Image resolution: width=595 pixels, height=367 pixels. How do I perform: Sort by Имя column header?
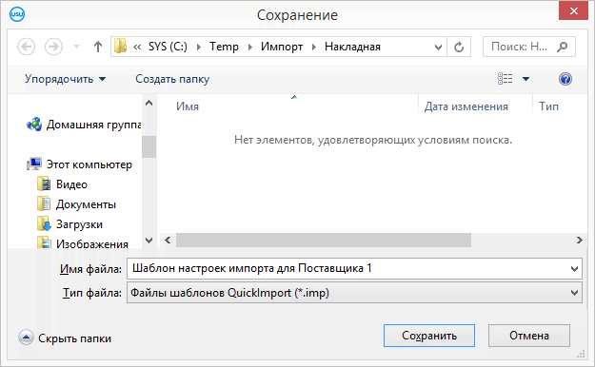(188, 106)
